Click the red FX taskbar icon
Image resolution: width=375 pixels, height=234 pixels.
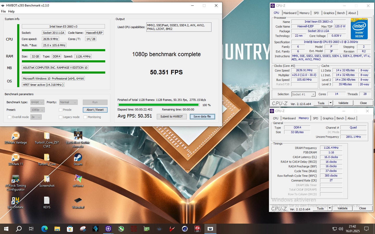point(198,229)
